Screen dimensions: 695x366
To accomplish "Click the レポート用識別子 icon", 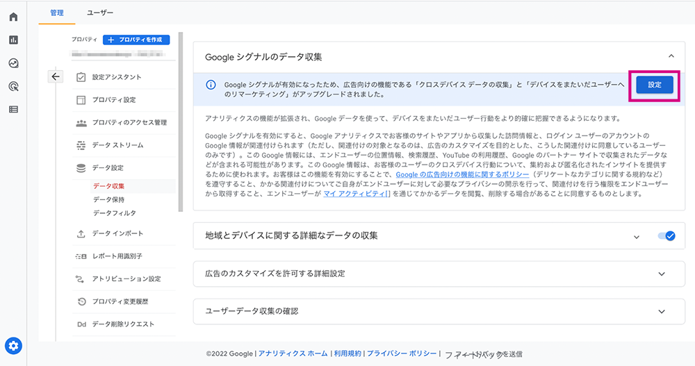I will [81, 256].
